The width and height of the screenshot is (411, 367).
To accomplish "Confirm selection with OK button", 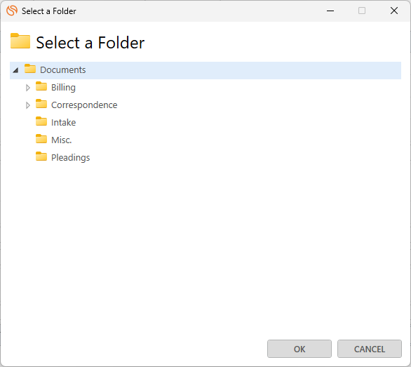I will coord(299,349).
